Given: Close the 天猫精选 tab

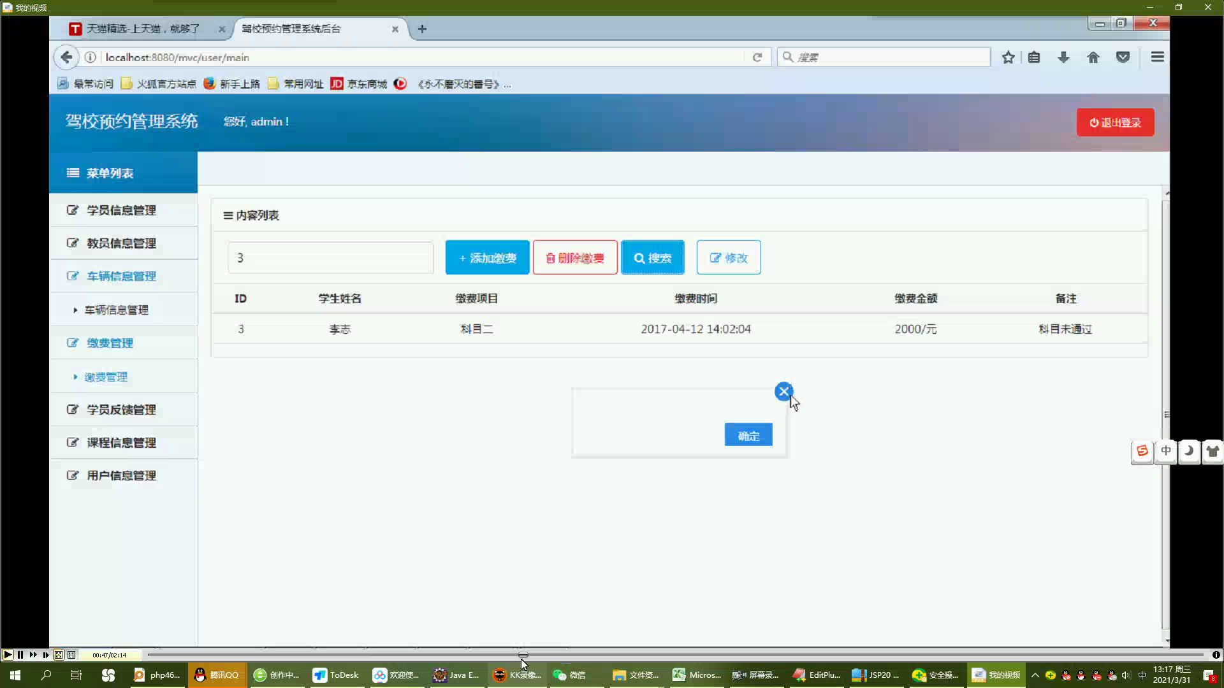Looking at the screenshot, I should (x=222, y=29).
